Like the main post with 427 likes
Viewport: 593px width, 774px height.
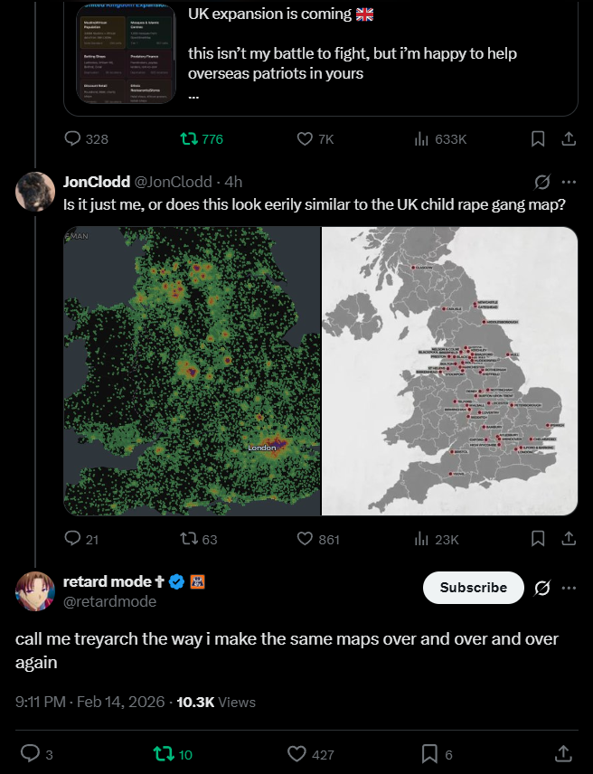click(x=297, y=753)
